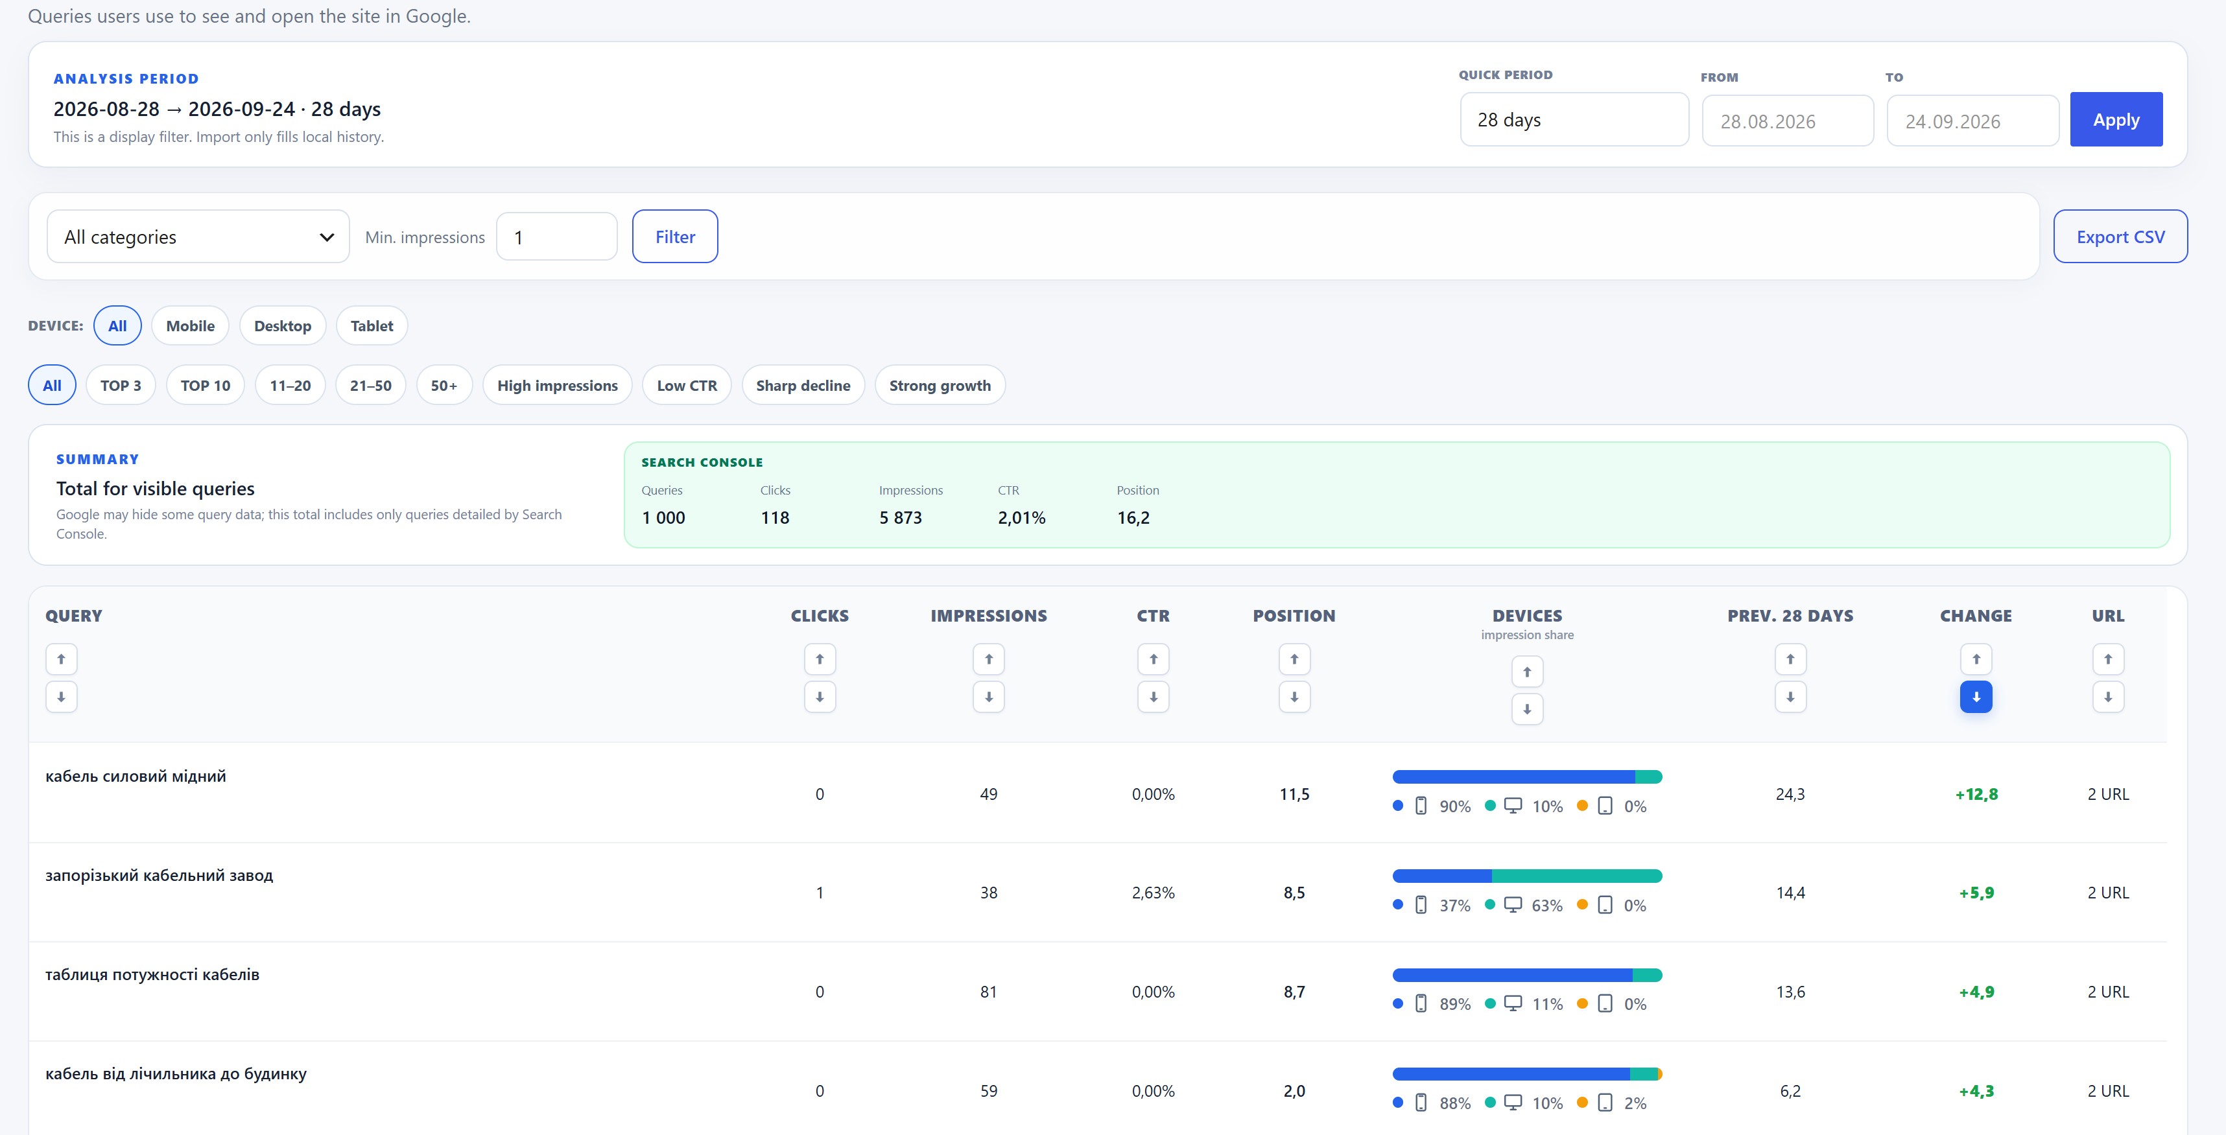Screen dimensions: 2226x1135
Task: Sort Position column descending
Action: 1294,697
